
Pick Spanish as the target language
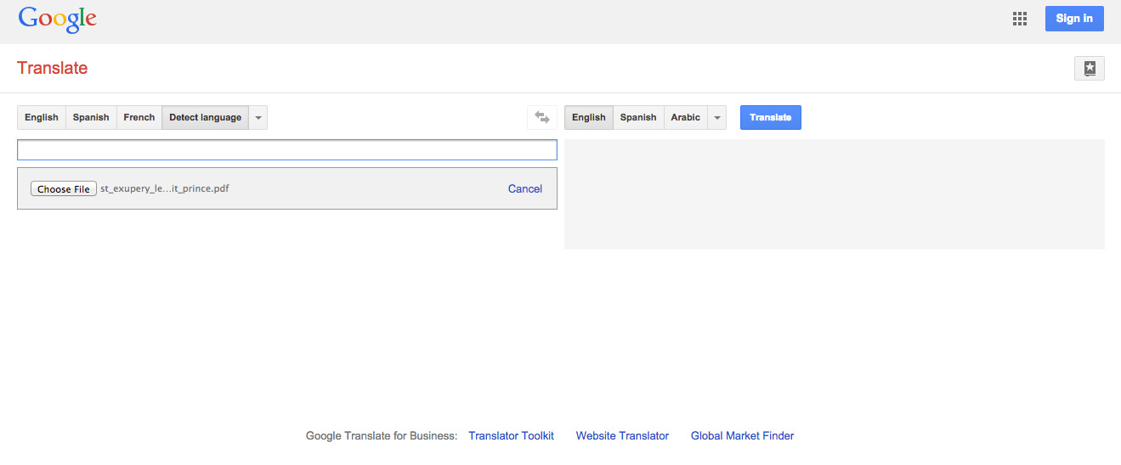pyautogui.click(x=637, y=118)
